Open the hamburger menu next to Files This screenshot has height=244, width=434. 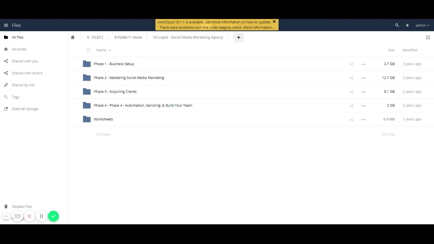[x=6, y=25]
